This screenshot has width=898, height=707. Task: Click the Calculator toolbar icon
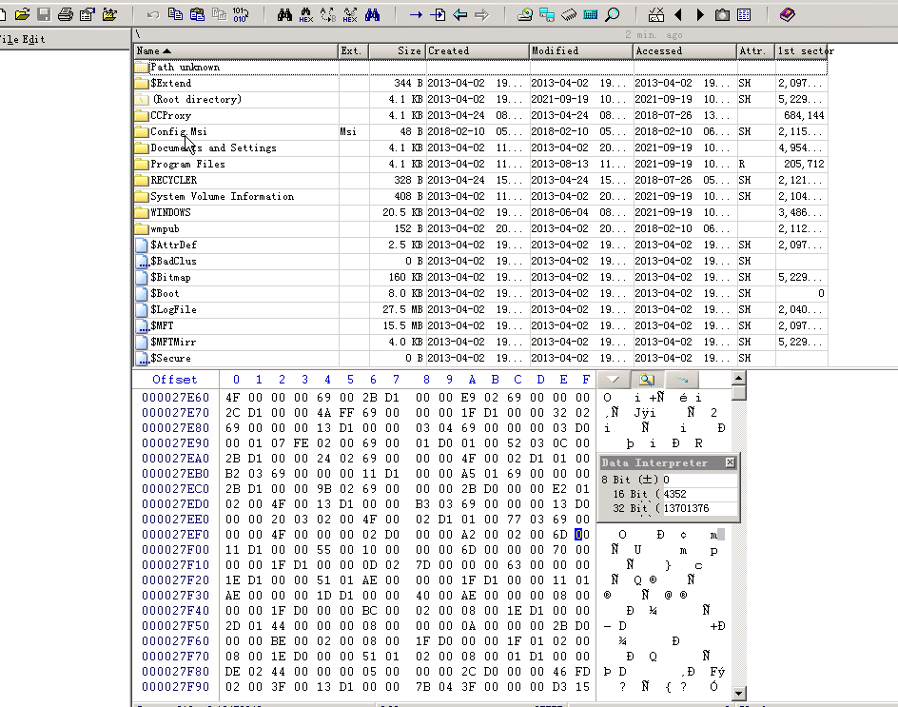591,14
